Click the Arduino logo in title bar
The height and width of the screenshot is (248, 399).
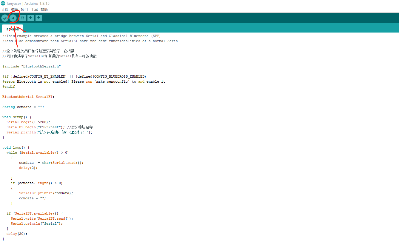coord(3,3)
